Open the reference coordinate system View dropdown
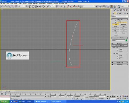 point(52,6)
